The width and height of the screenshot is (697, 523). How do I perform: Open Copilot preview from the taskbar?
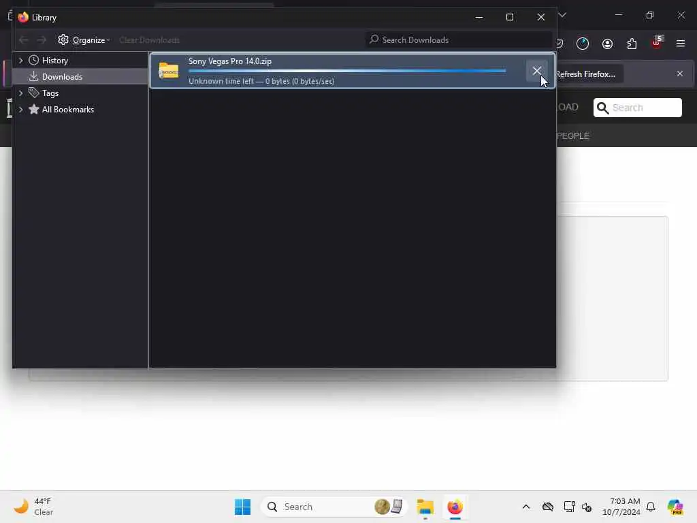(x=675, y=507)
